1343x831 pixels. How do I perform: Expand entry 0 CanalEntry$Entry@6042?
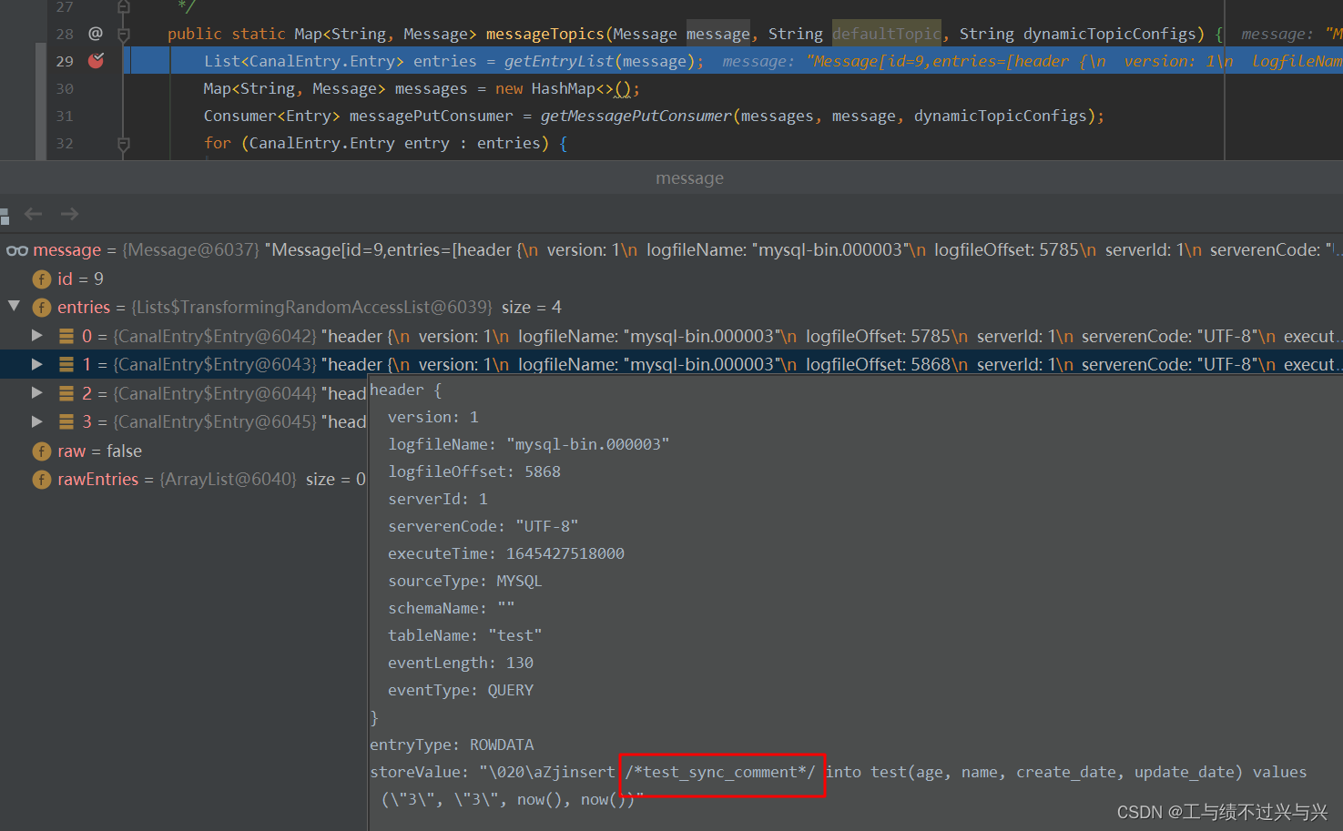tap(37, 336)
